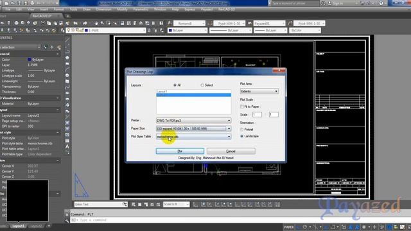Open the View menu
This screenshot has width=411, height=231.
31,9
